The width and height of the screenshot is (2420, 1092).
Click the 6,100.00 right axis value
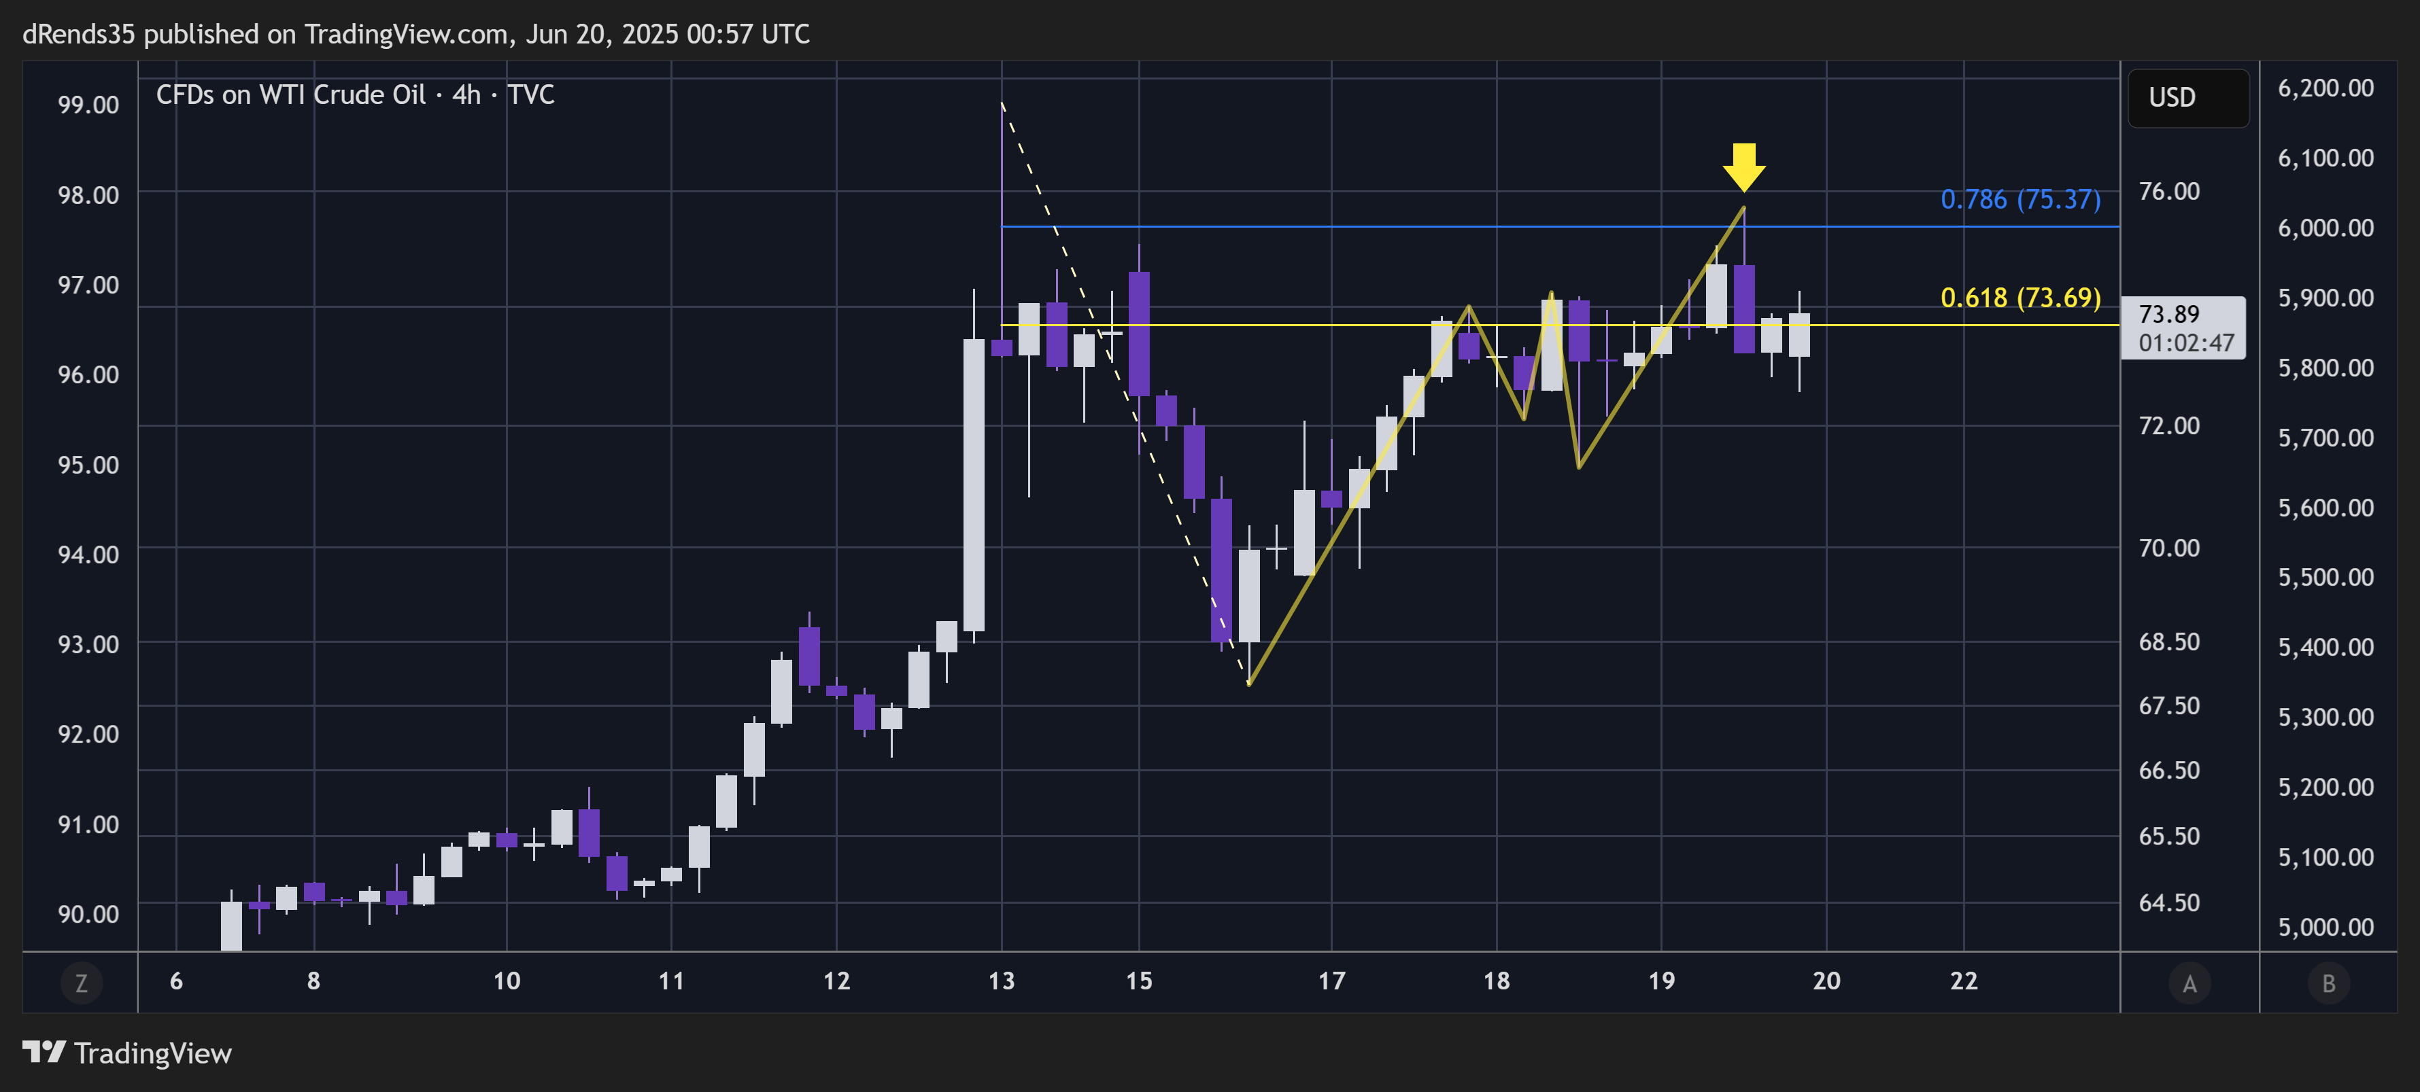pos(2325,158)
